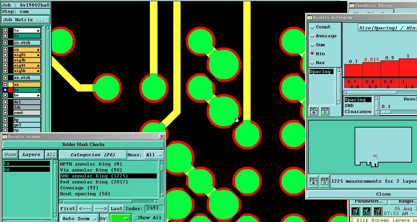Click the lower DEL icon near measurements text
The image size is (417, 222).
(x=313, y=181)
